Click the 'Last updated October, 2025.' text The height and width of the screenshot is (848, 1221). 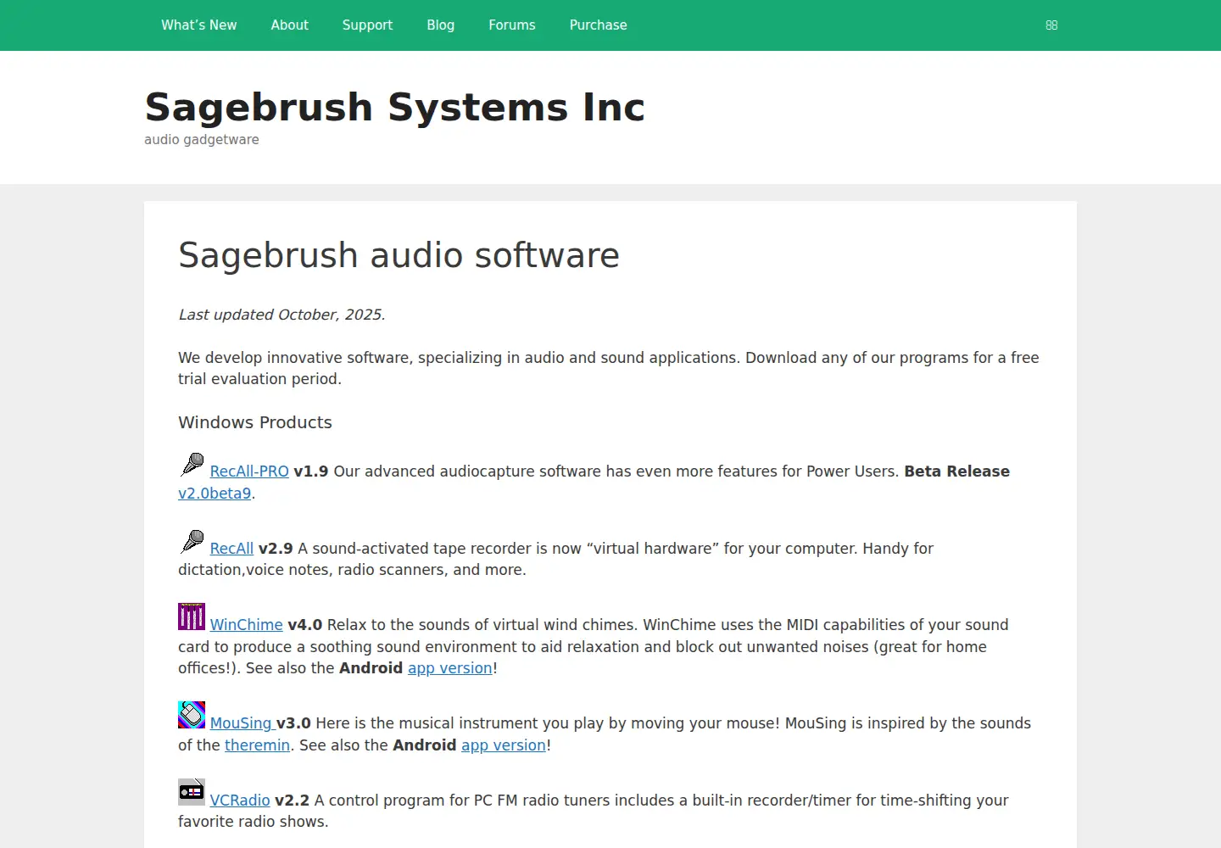coord(282,315)
